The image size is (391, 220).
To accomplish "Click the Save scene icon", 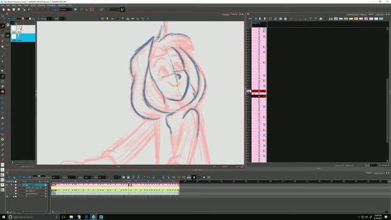I will point(13,10).
